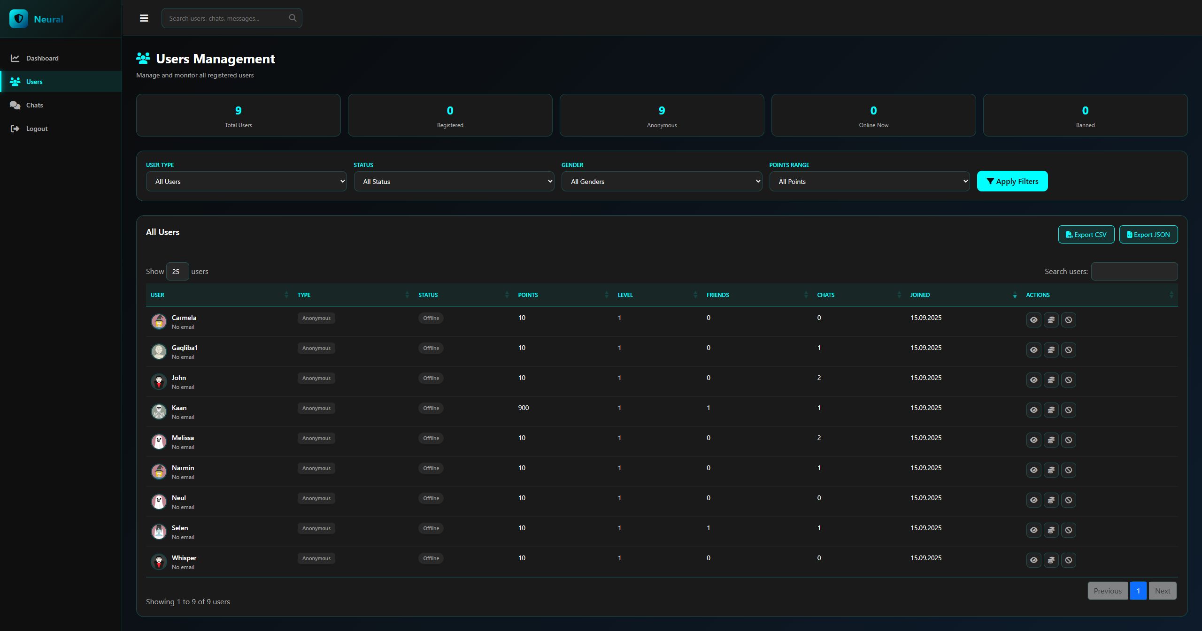Toggle sidebar with the hamburger menu icon
The image size is (1202, 631).
144,18
